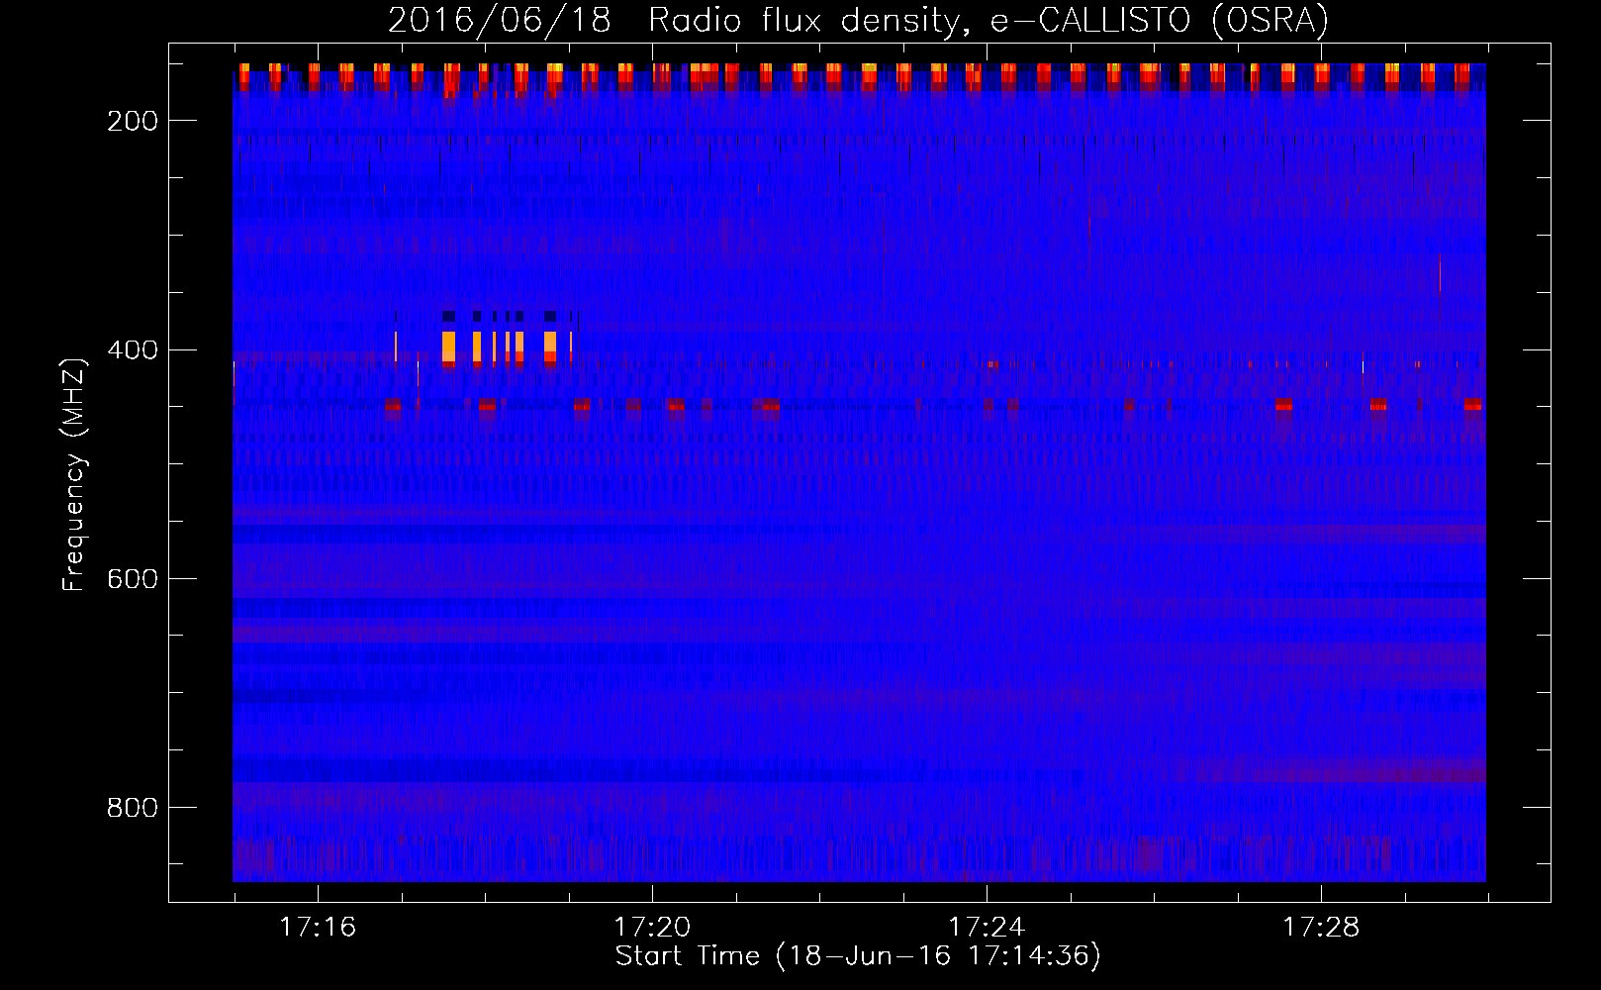Click the 17:28 time tick label
This screenshot has height=990, width=1601.
(x=1321, y=928)
